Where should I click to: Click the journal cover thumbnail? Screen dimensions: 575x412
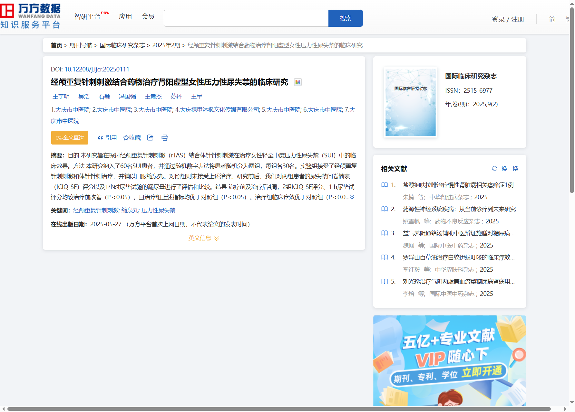coord(410,102)
